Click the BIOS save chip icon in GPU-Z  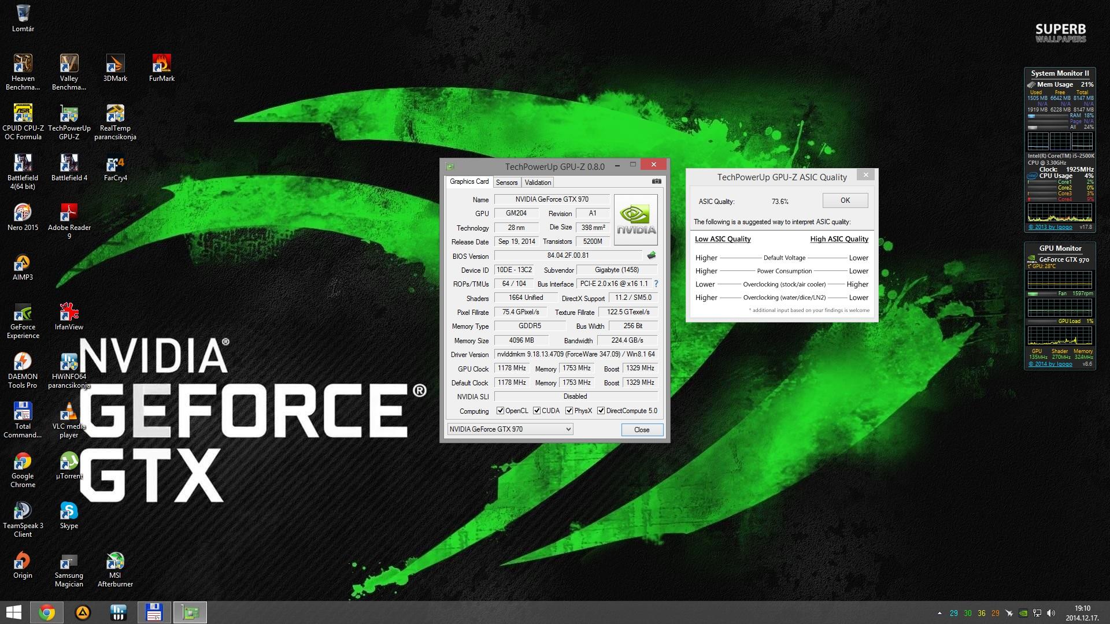click(652, 255)
